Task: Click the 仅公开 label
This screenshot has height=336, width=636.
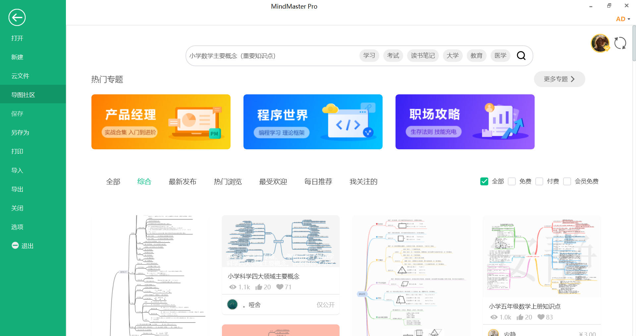Action: [326, 305]
